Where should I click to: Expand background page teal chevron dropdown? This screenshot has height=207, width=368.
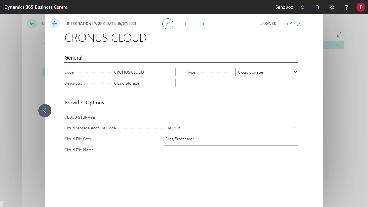338,45
